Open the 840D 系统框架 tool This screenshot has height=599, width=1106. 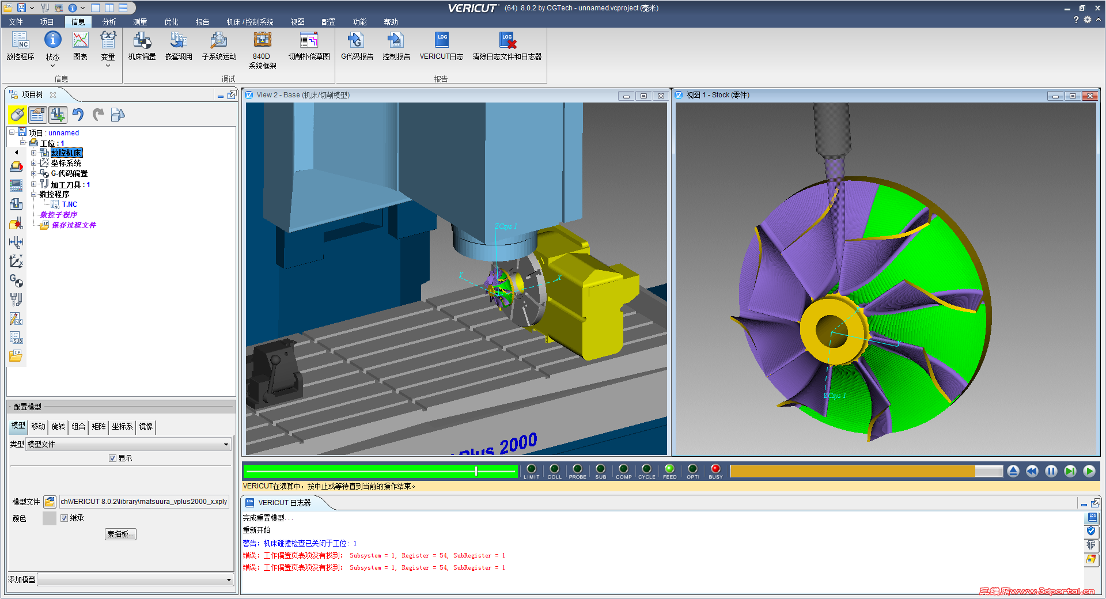point(262,50)
